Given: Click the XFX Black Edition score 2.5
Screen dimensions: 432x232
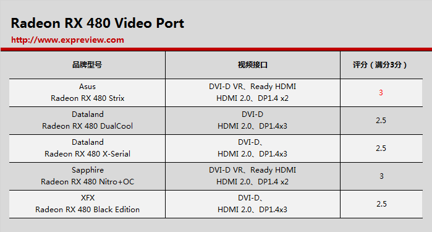Looking at the screenshot, I should coord(381,204).
